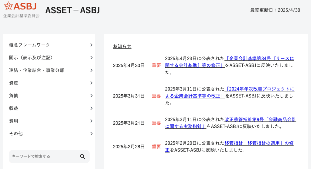The height and width of the screenshot is (169, 311).
Task: Open link 企業会計基準第34号 リースに関する会計基準
Action: [230, 62]
